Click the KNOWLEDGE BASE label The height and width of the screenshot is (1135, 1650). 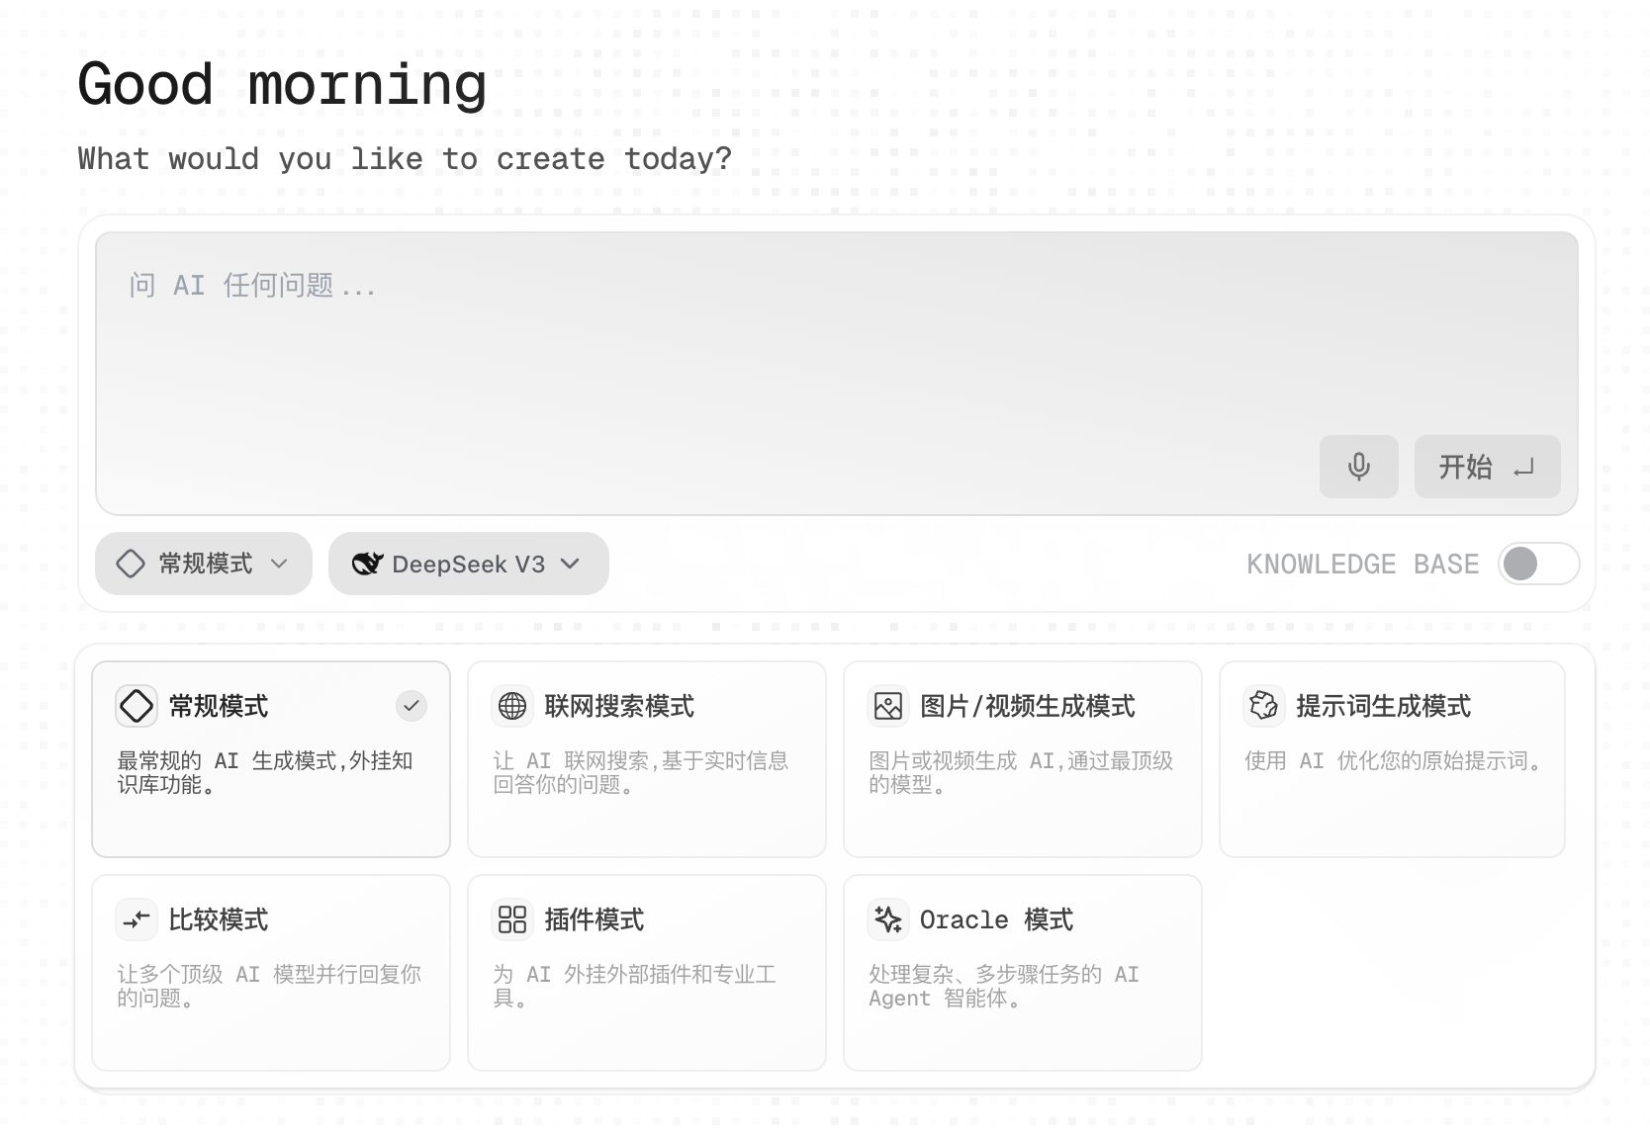point(1362,565)
